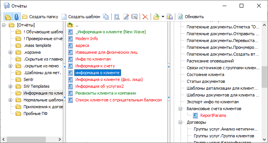Click the left-pointing splitter arrow beside Информация к счету

pos(64,67)
